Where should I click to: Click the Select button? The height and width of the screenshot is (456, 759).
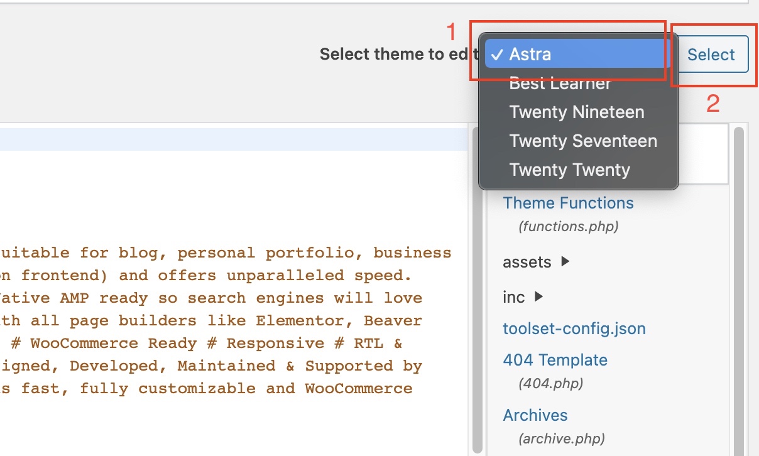(x=711, y=55)
